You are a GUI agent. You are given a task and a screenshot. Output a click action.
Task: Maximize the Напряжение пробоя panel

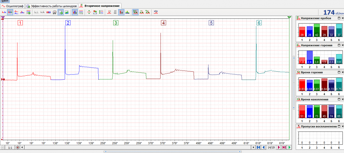(339, 18)
